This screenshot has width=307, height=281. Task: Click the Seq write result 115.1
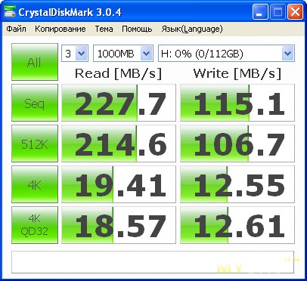click(237, 103)
